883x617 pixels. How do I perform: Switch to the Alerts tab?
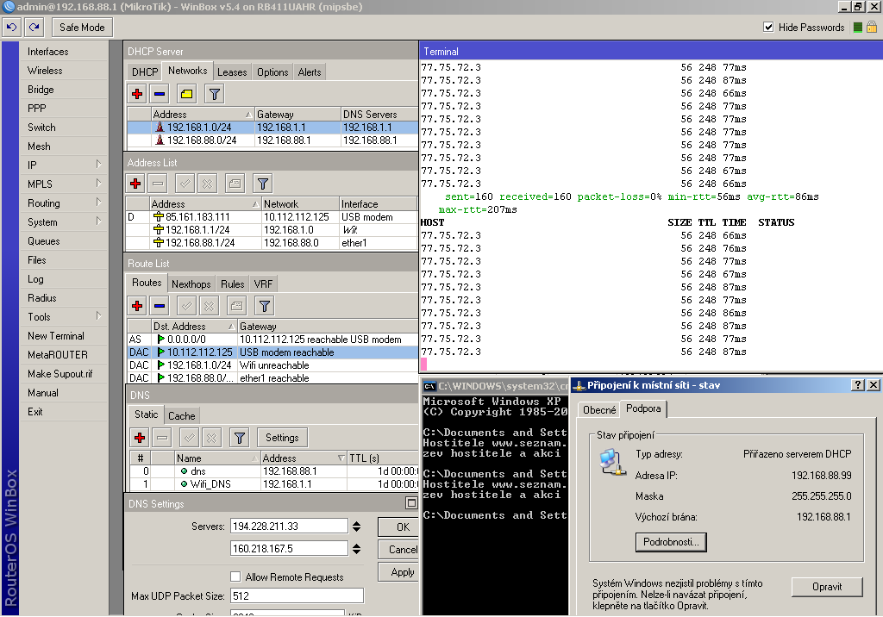point(310,72)
